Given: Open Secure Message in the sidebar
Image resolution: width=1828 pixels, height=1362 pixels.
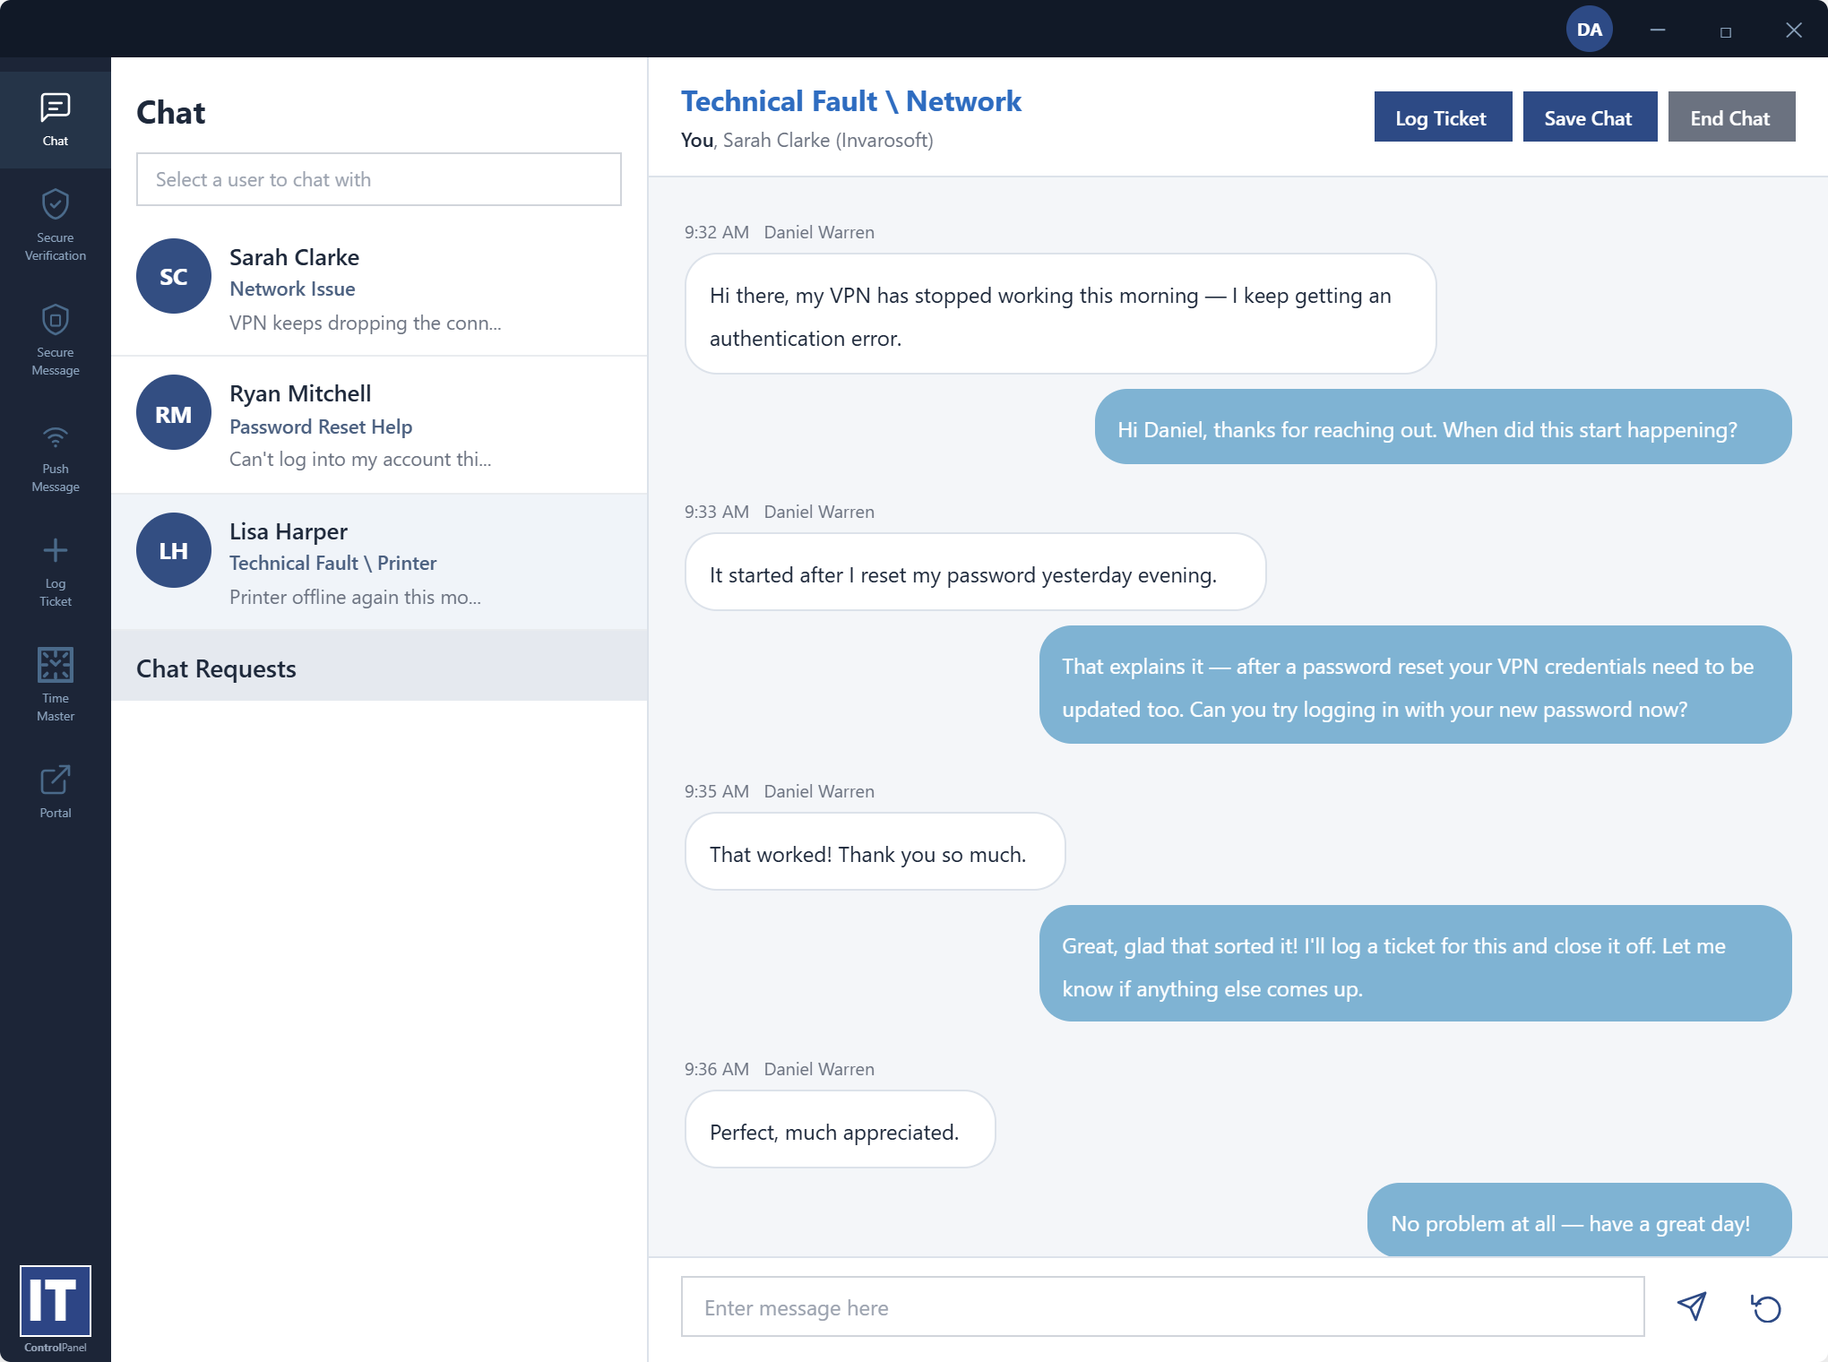Looking at the screenshot, I should tap(56, 340).
